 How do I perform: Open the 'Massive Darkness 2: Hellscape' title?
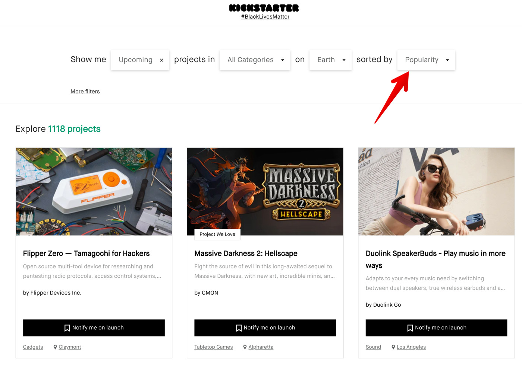coord(246,253)
